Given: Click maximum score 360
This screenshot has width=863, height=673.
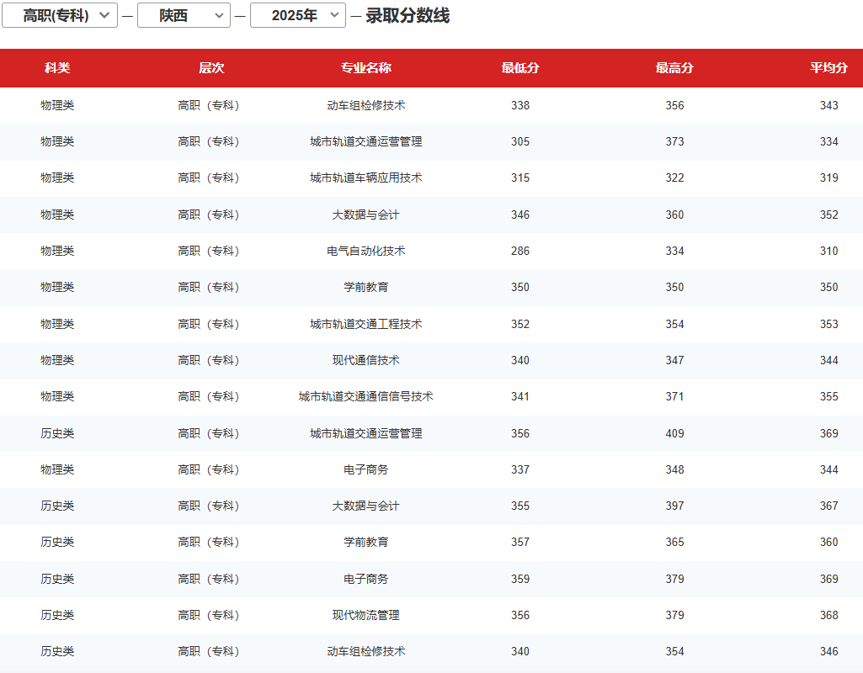Looking at the screenshot, I should click(x=674, y=215).
